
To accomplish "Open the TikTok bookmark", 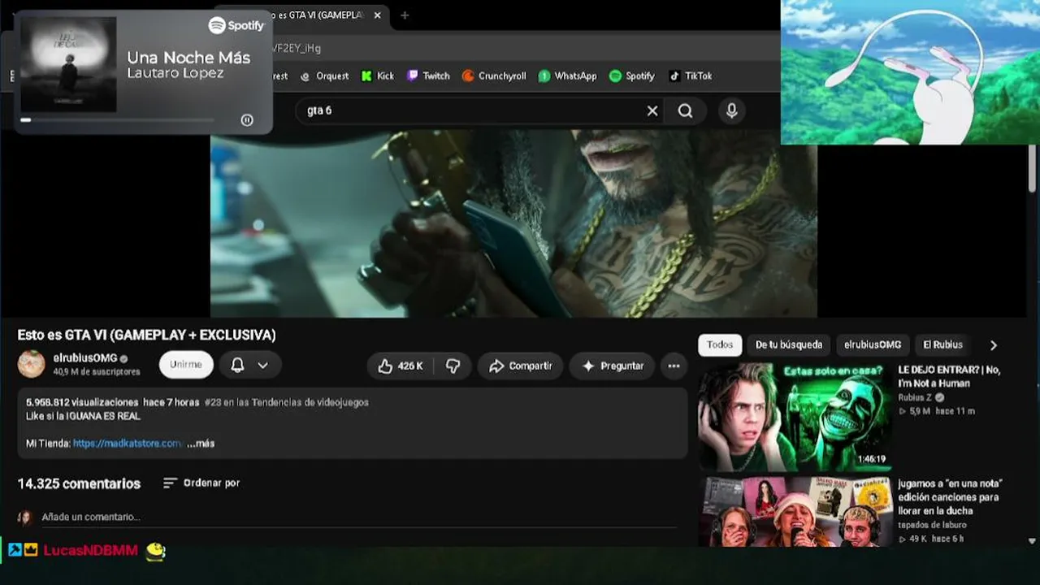I will click(690, 76).
